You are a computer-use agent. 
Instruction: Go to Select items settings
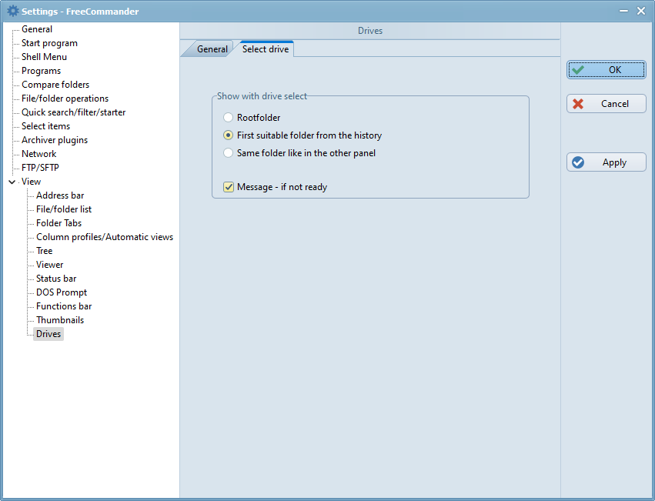click(x=45, y=125)
